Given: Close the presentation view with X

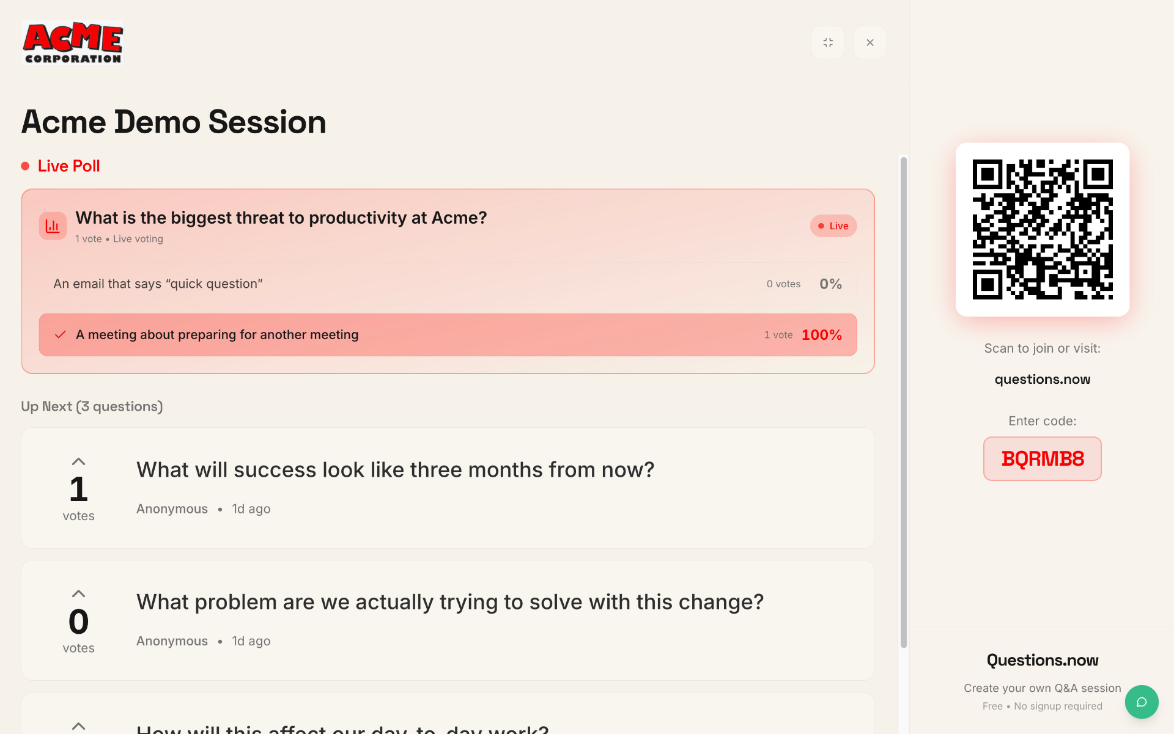Looking at the screenshot, I should (x=869, y=42).
